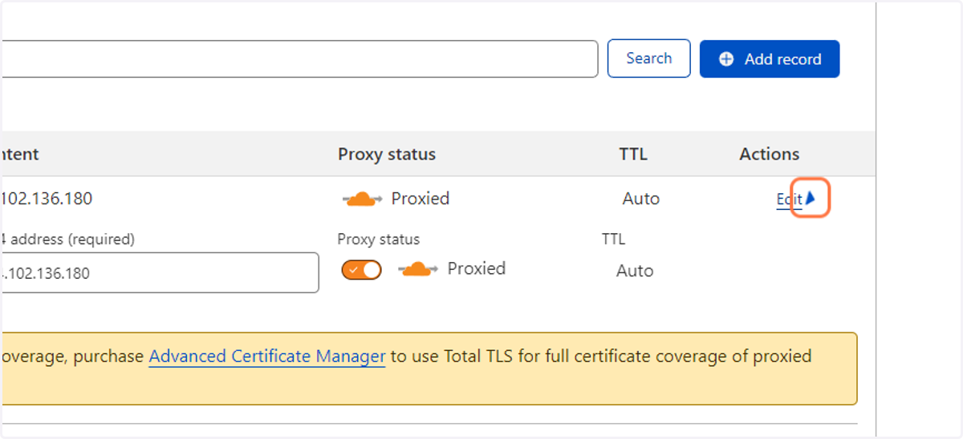
Task: Click the DNS records search field
Action: pyautogui.click(x=299, y=58)
